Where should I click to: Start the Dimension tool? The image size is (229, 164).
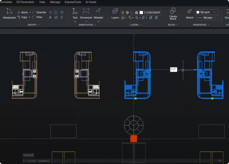[x=86, y=13]
